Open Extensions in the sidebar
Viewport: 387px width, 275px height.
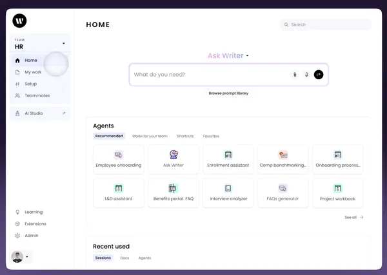point(35,223)
